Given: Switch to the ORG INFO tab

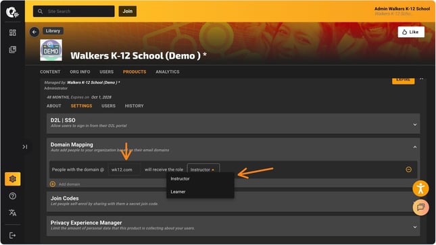Looking at the screenshot, I should [80, 72].
